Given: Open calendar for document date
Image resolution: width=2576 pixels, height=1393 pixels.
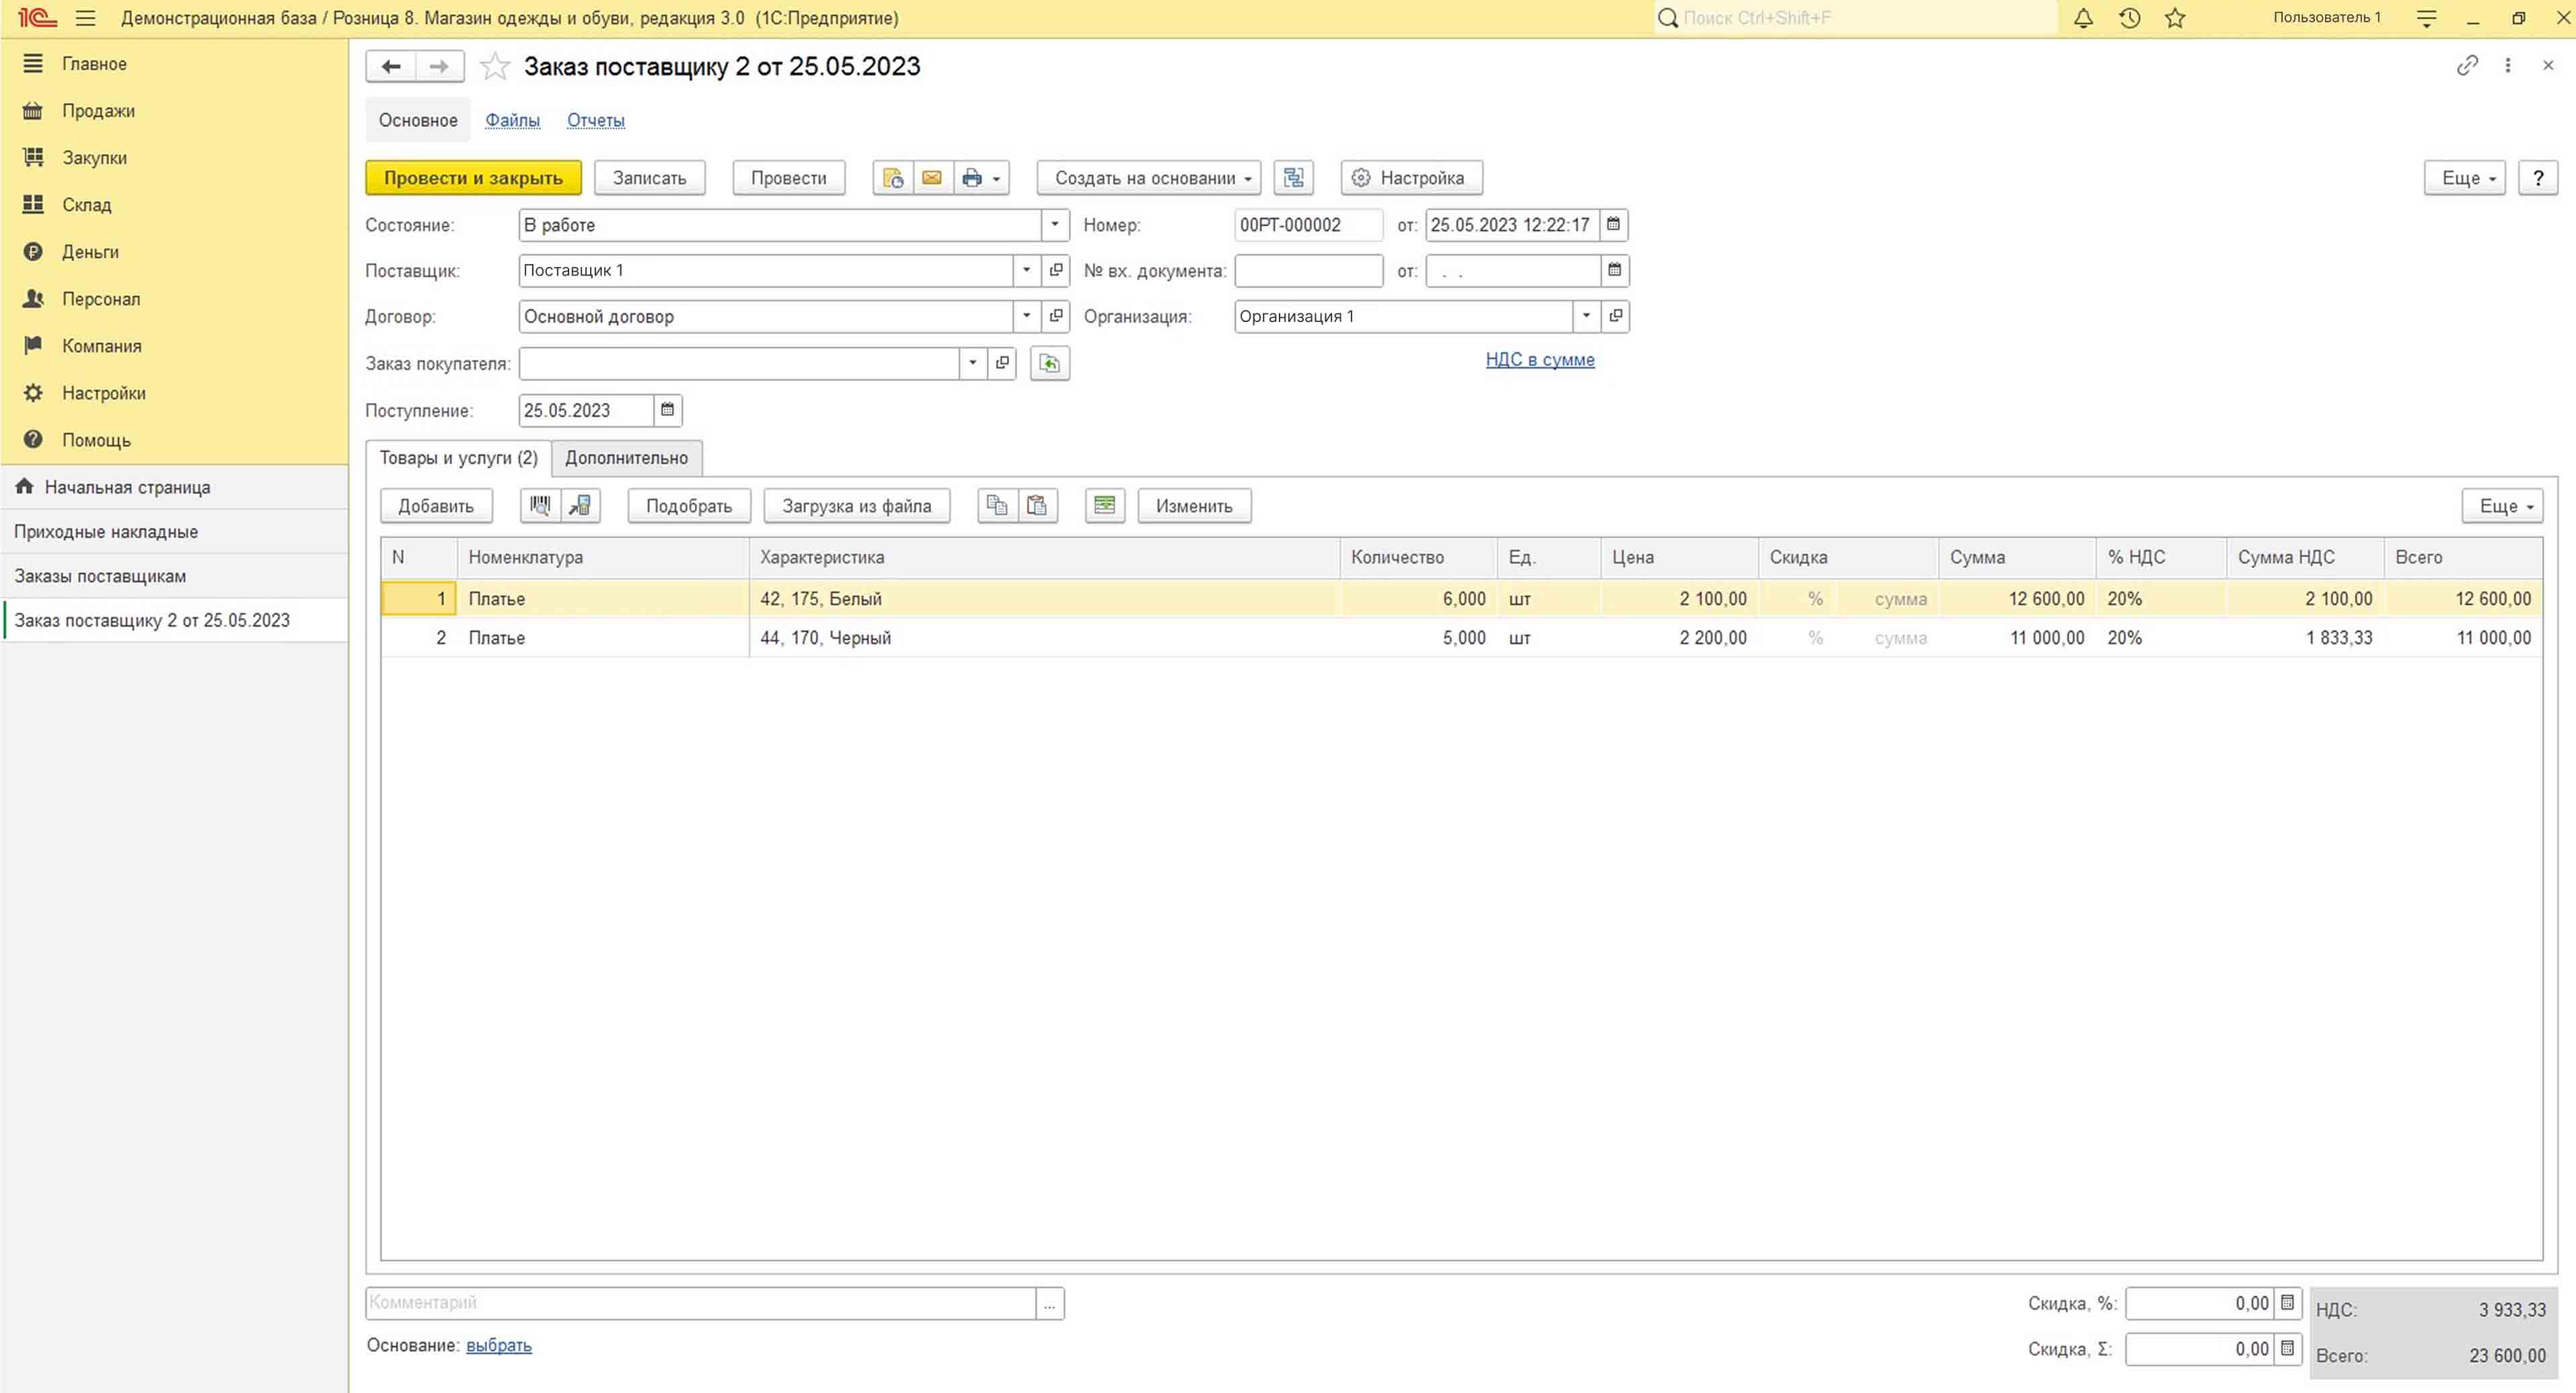Looking at the screenshot, I should click(1613, 225).
